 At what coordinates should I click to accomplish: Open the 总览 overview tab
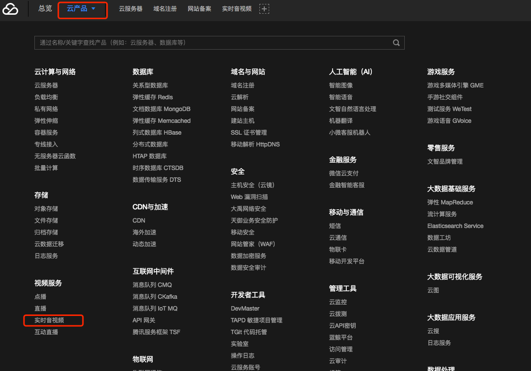click(45, 8)
